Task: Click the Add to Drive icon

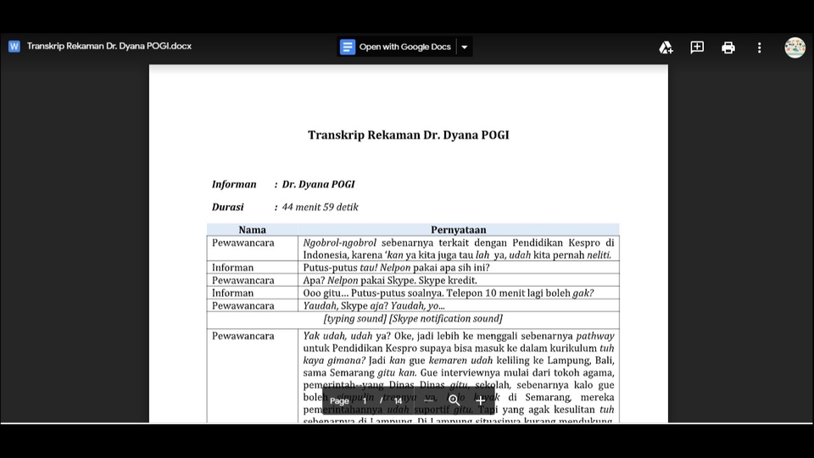Action: click(666, 47)
